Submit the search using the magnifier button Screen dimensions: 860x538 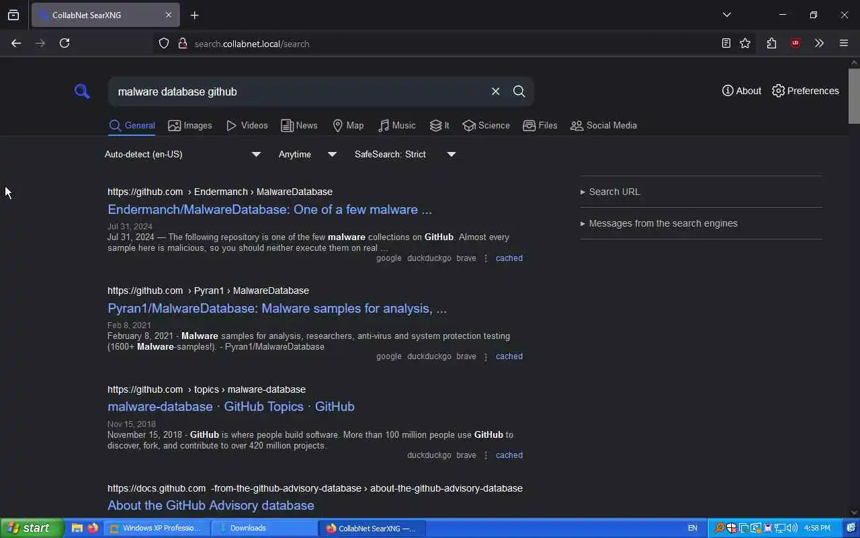(x=519, y=91)
